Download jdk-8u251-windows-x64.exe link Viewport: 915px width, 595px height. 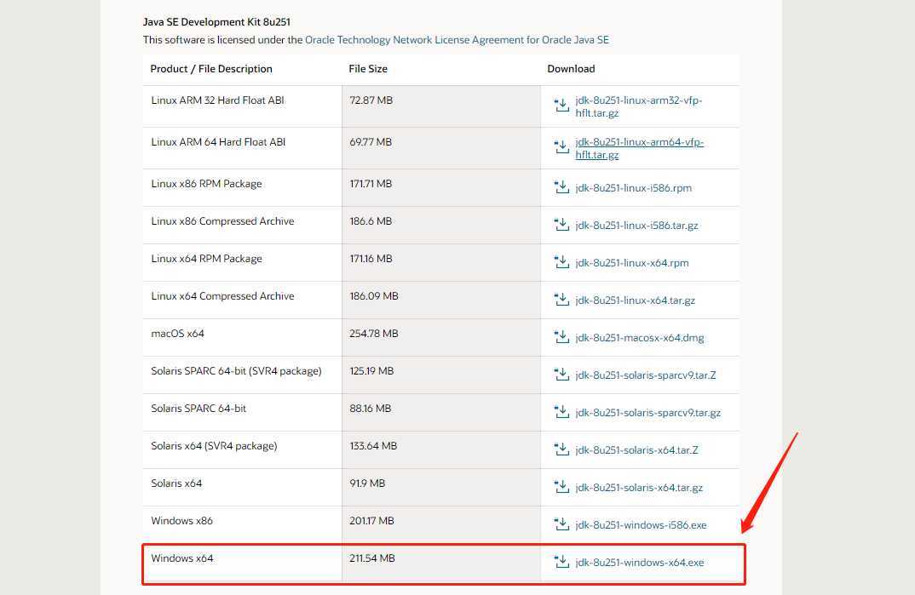click(x=640, y=563)
